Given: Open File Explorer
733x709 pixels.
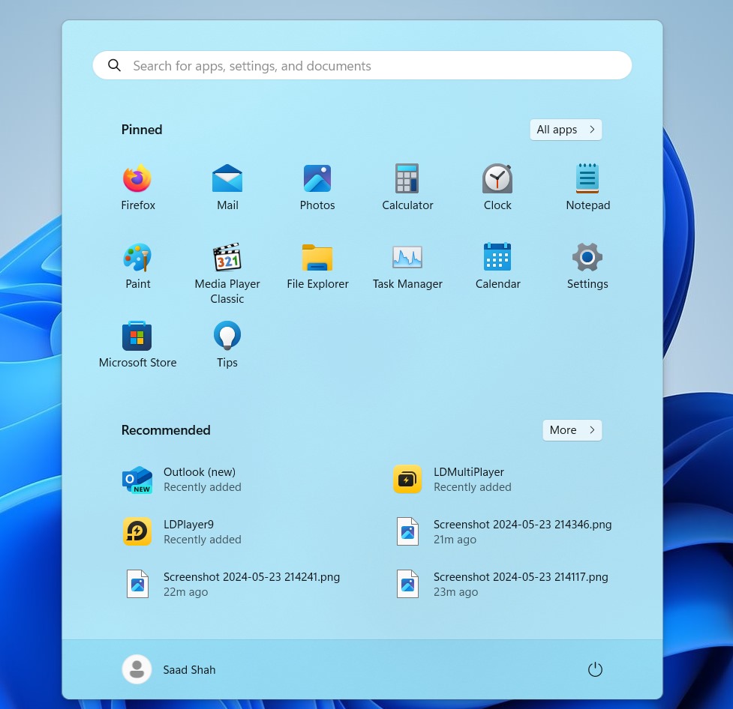Looking at the screenshot, I should (x=317, y=266).
